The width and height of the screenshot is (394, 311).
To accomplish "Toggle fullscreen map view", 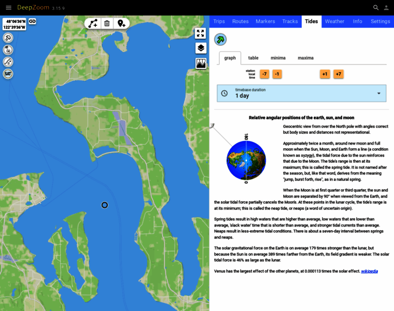I will (200, 33).
